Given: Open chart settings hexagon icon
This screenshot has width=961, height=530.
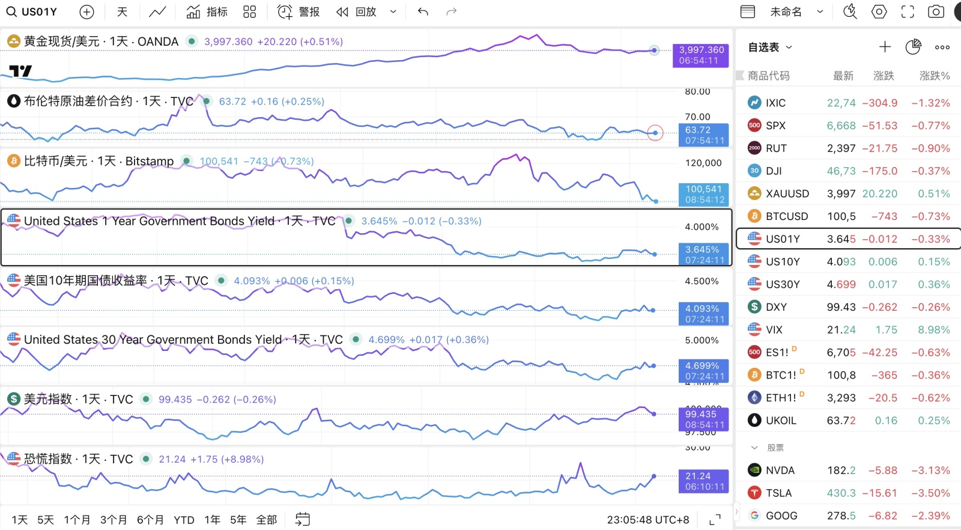Looking at the screenshot, I should click(879, 11).
